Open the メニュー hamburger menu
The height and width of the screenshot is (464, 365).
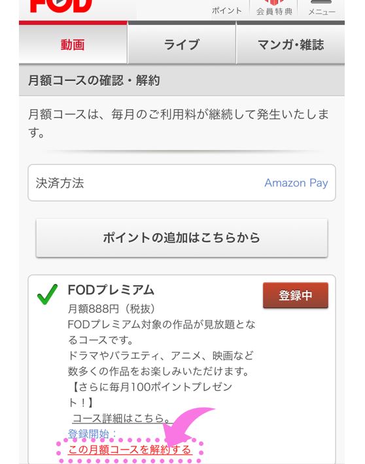pos(322,8)
